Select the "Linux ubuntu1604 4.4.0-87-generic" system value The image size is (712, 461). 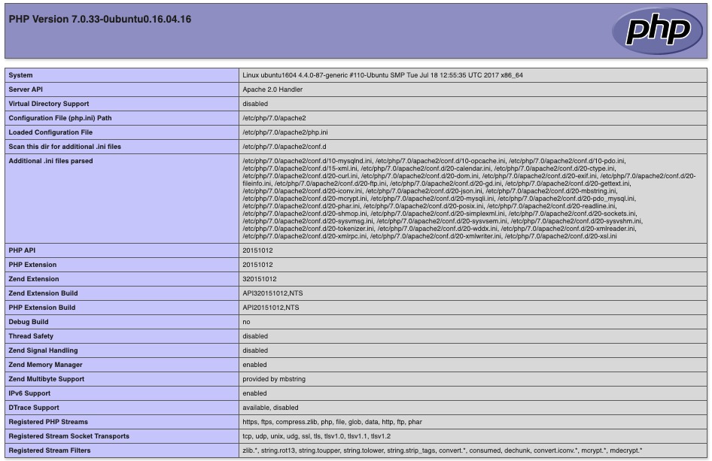click(x=382, y=75)
